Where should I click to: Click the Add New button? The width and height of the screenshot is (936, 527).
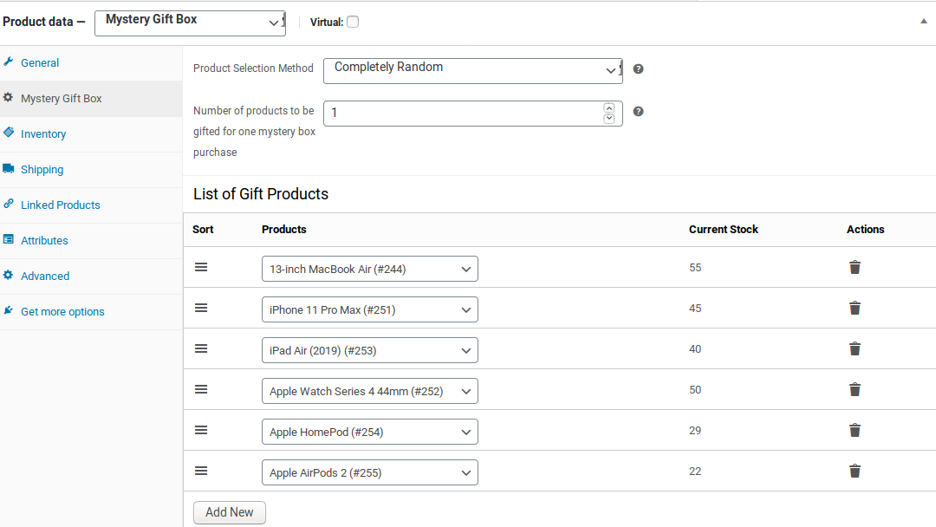[229, 512]
